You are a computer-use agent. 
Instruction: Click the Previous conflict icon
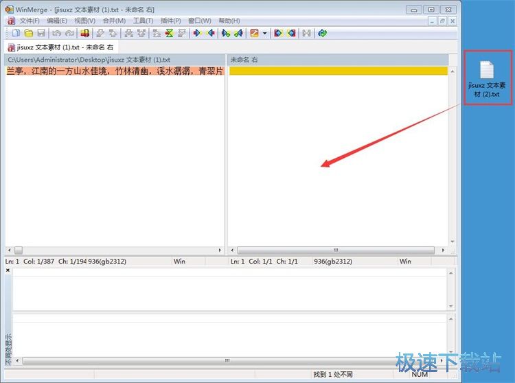(x=141, y=33)
